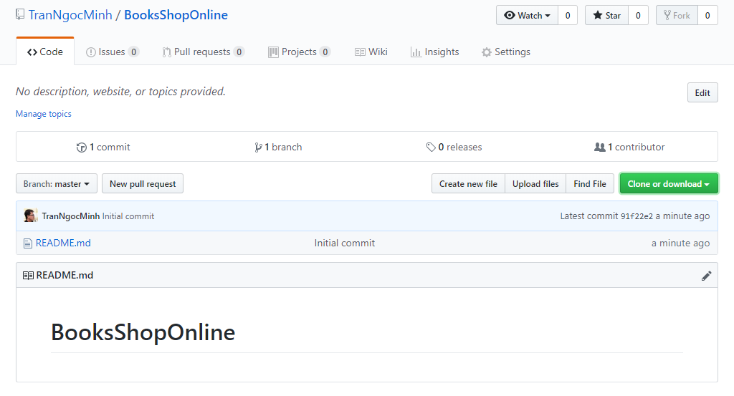734x396 pixels.
Task: Open the TranNgocMinh owner profile link
Action: point(70,15)
